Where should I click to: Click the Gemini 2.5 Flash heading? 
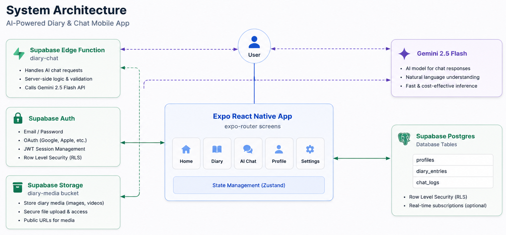point(442,54)
